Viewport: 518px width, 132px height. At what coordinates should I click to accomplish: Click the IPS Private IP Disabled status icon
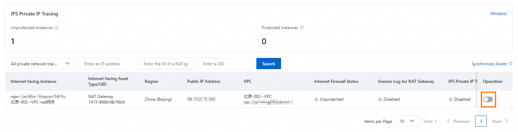[451, 99]
